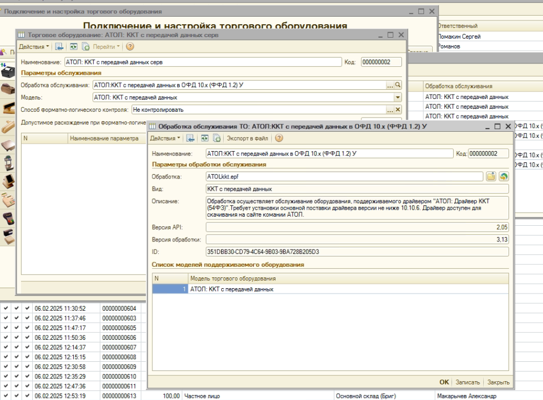The image size is (543, 400).
Task: Click the window icon in the Торговое оборудование title bar
Action: (x=22, y=35)
